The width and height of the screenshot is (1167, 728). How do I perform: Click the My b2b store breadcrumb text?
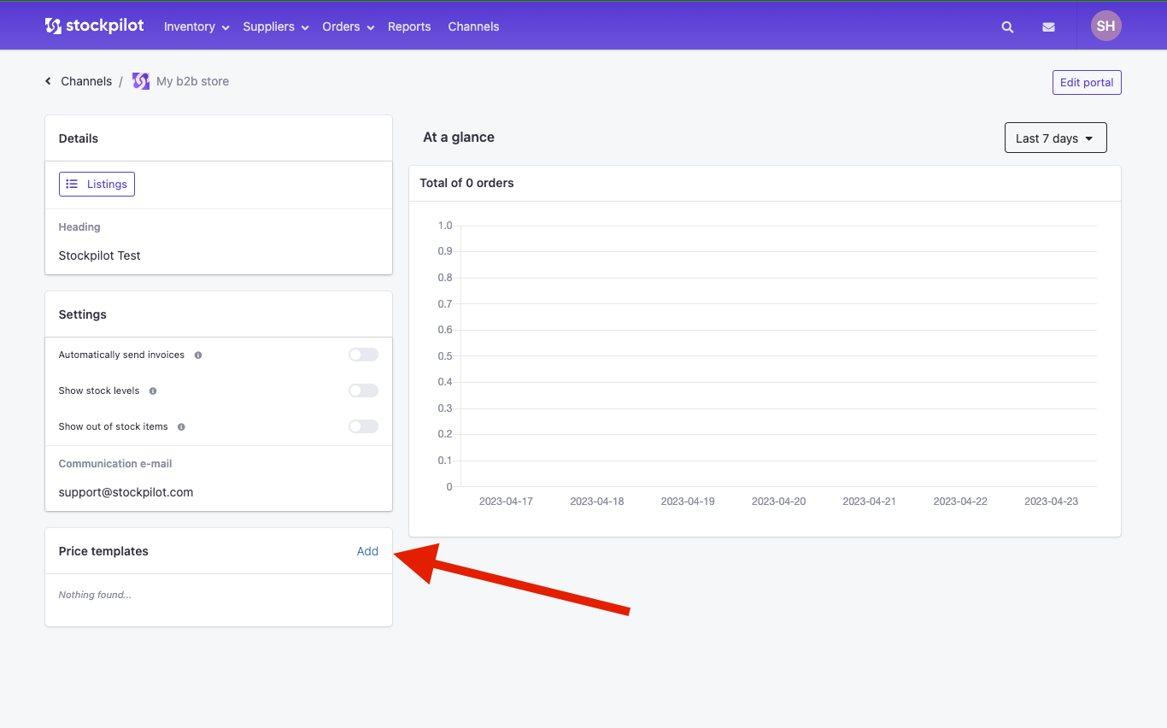pos(193,81)
